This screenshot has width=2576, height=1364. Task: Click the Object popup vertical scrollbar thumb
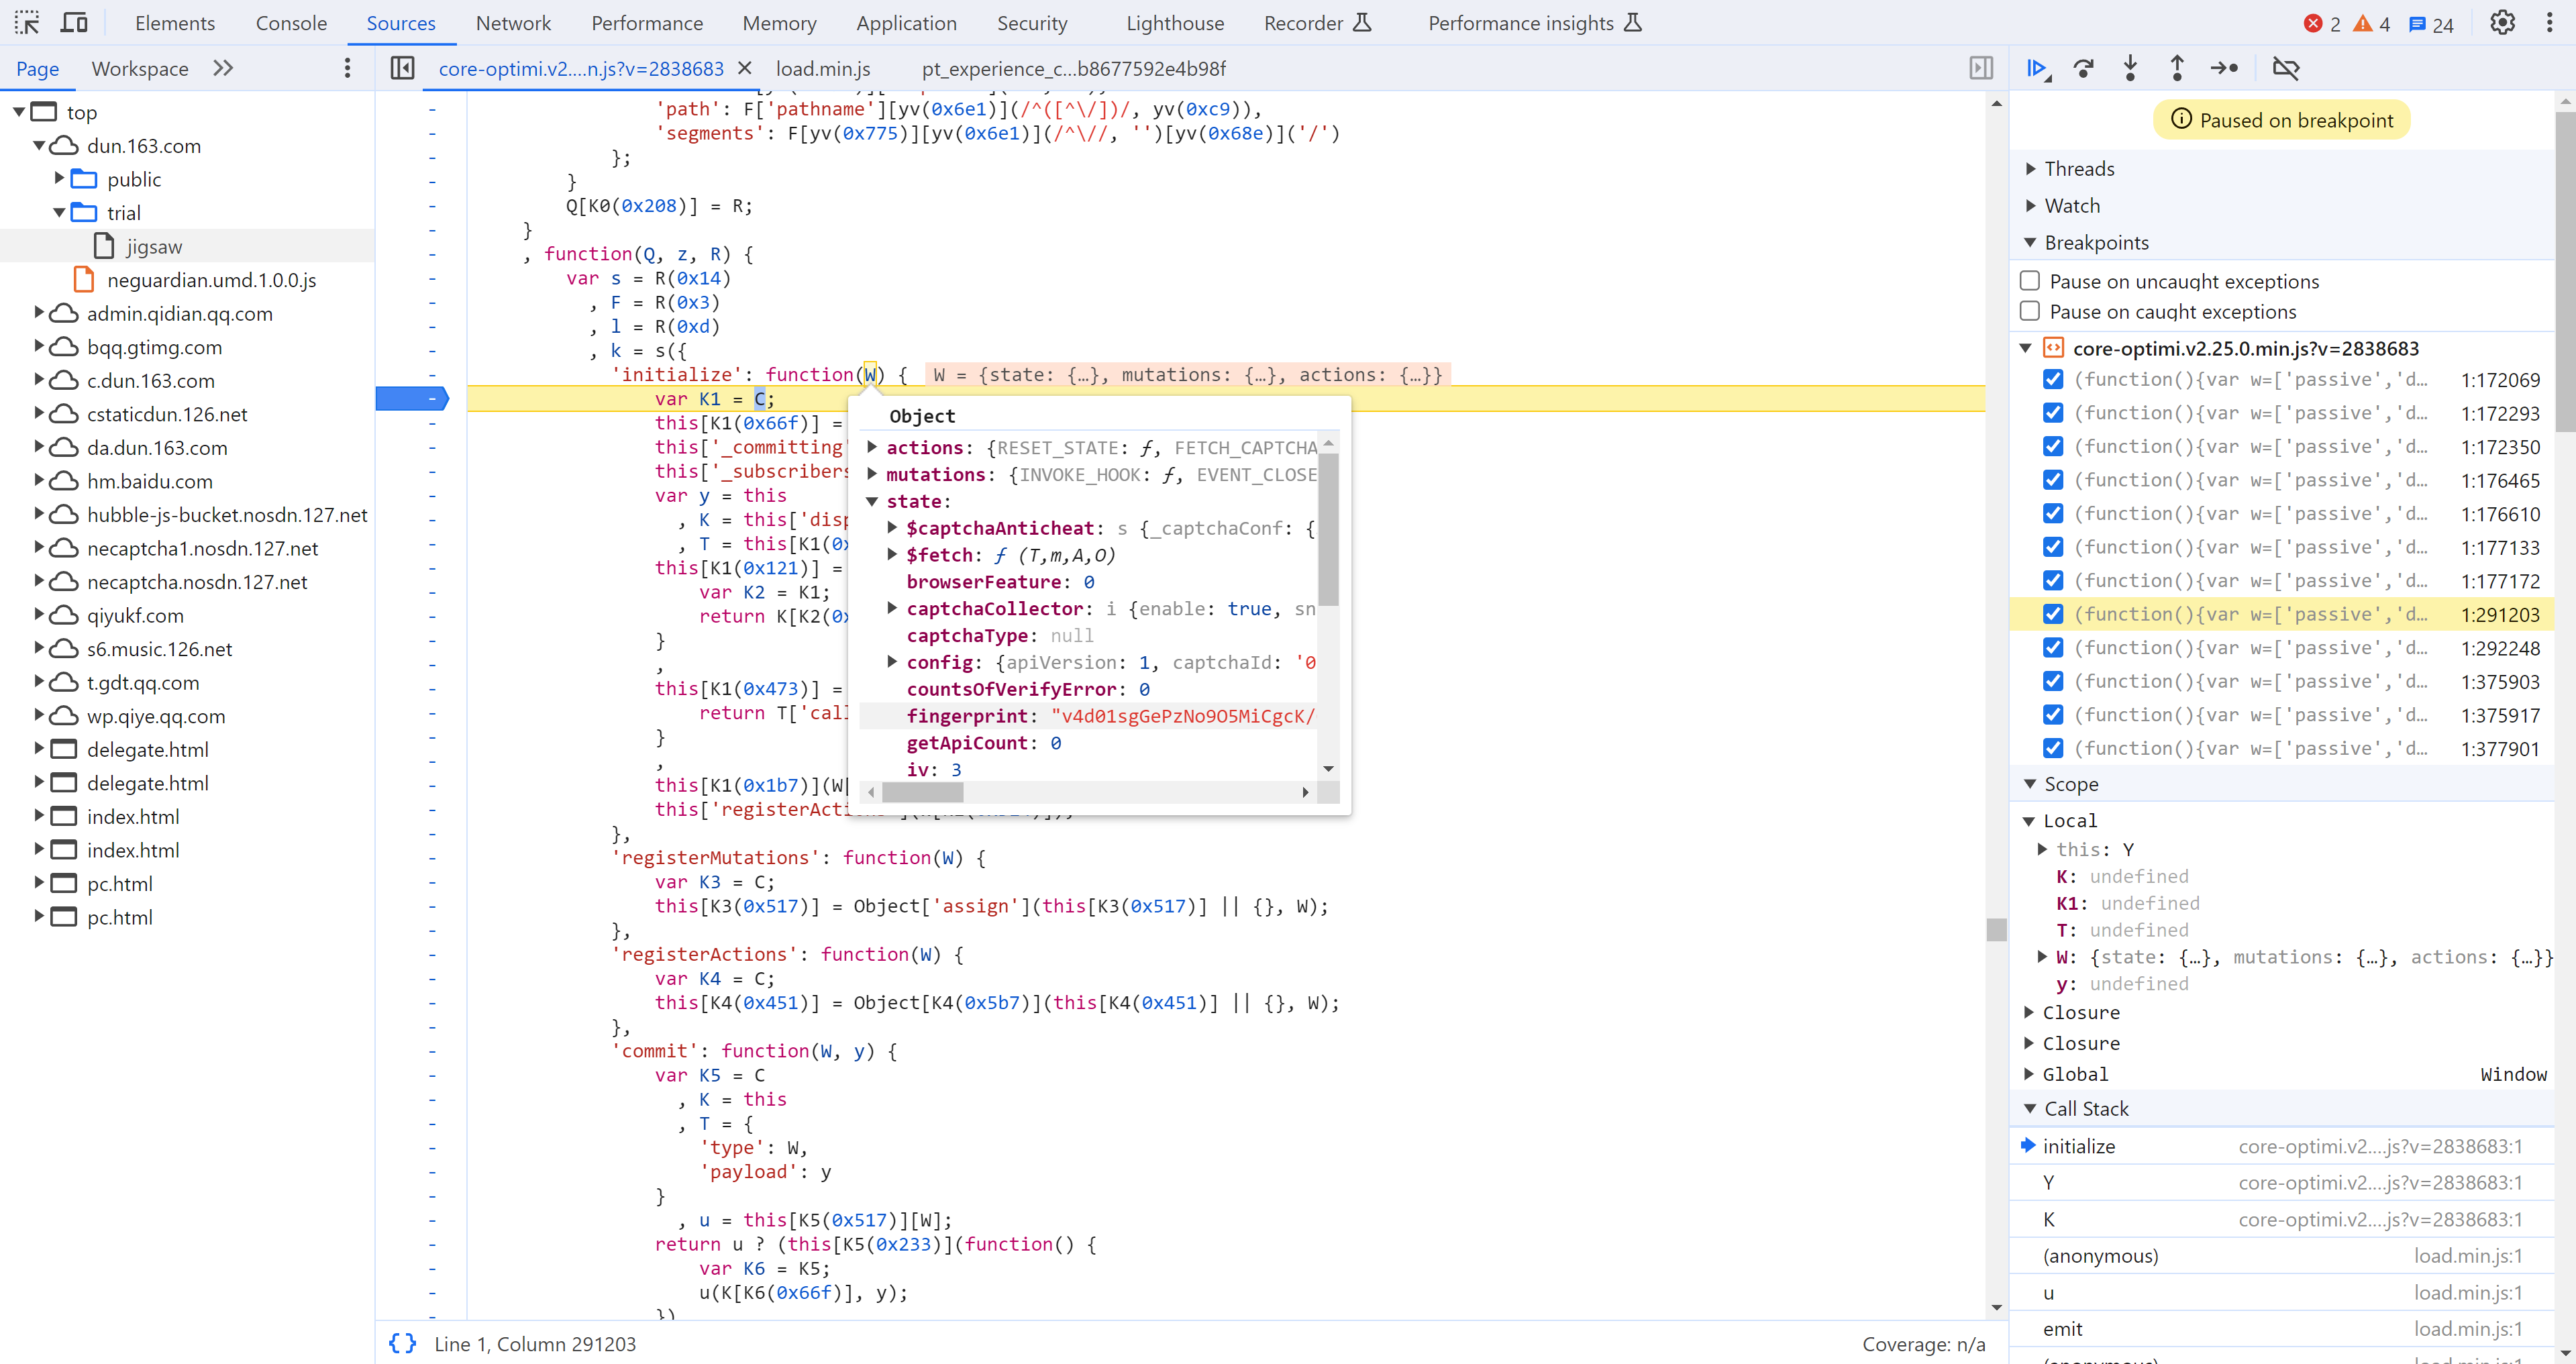1328,530
